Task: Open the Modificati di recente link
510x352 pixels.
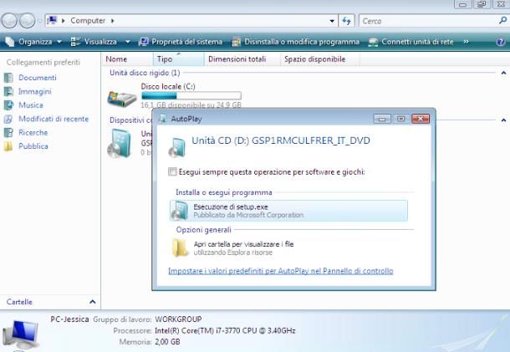Action: click(x=54, y=119)
